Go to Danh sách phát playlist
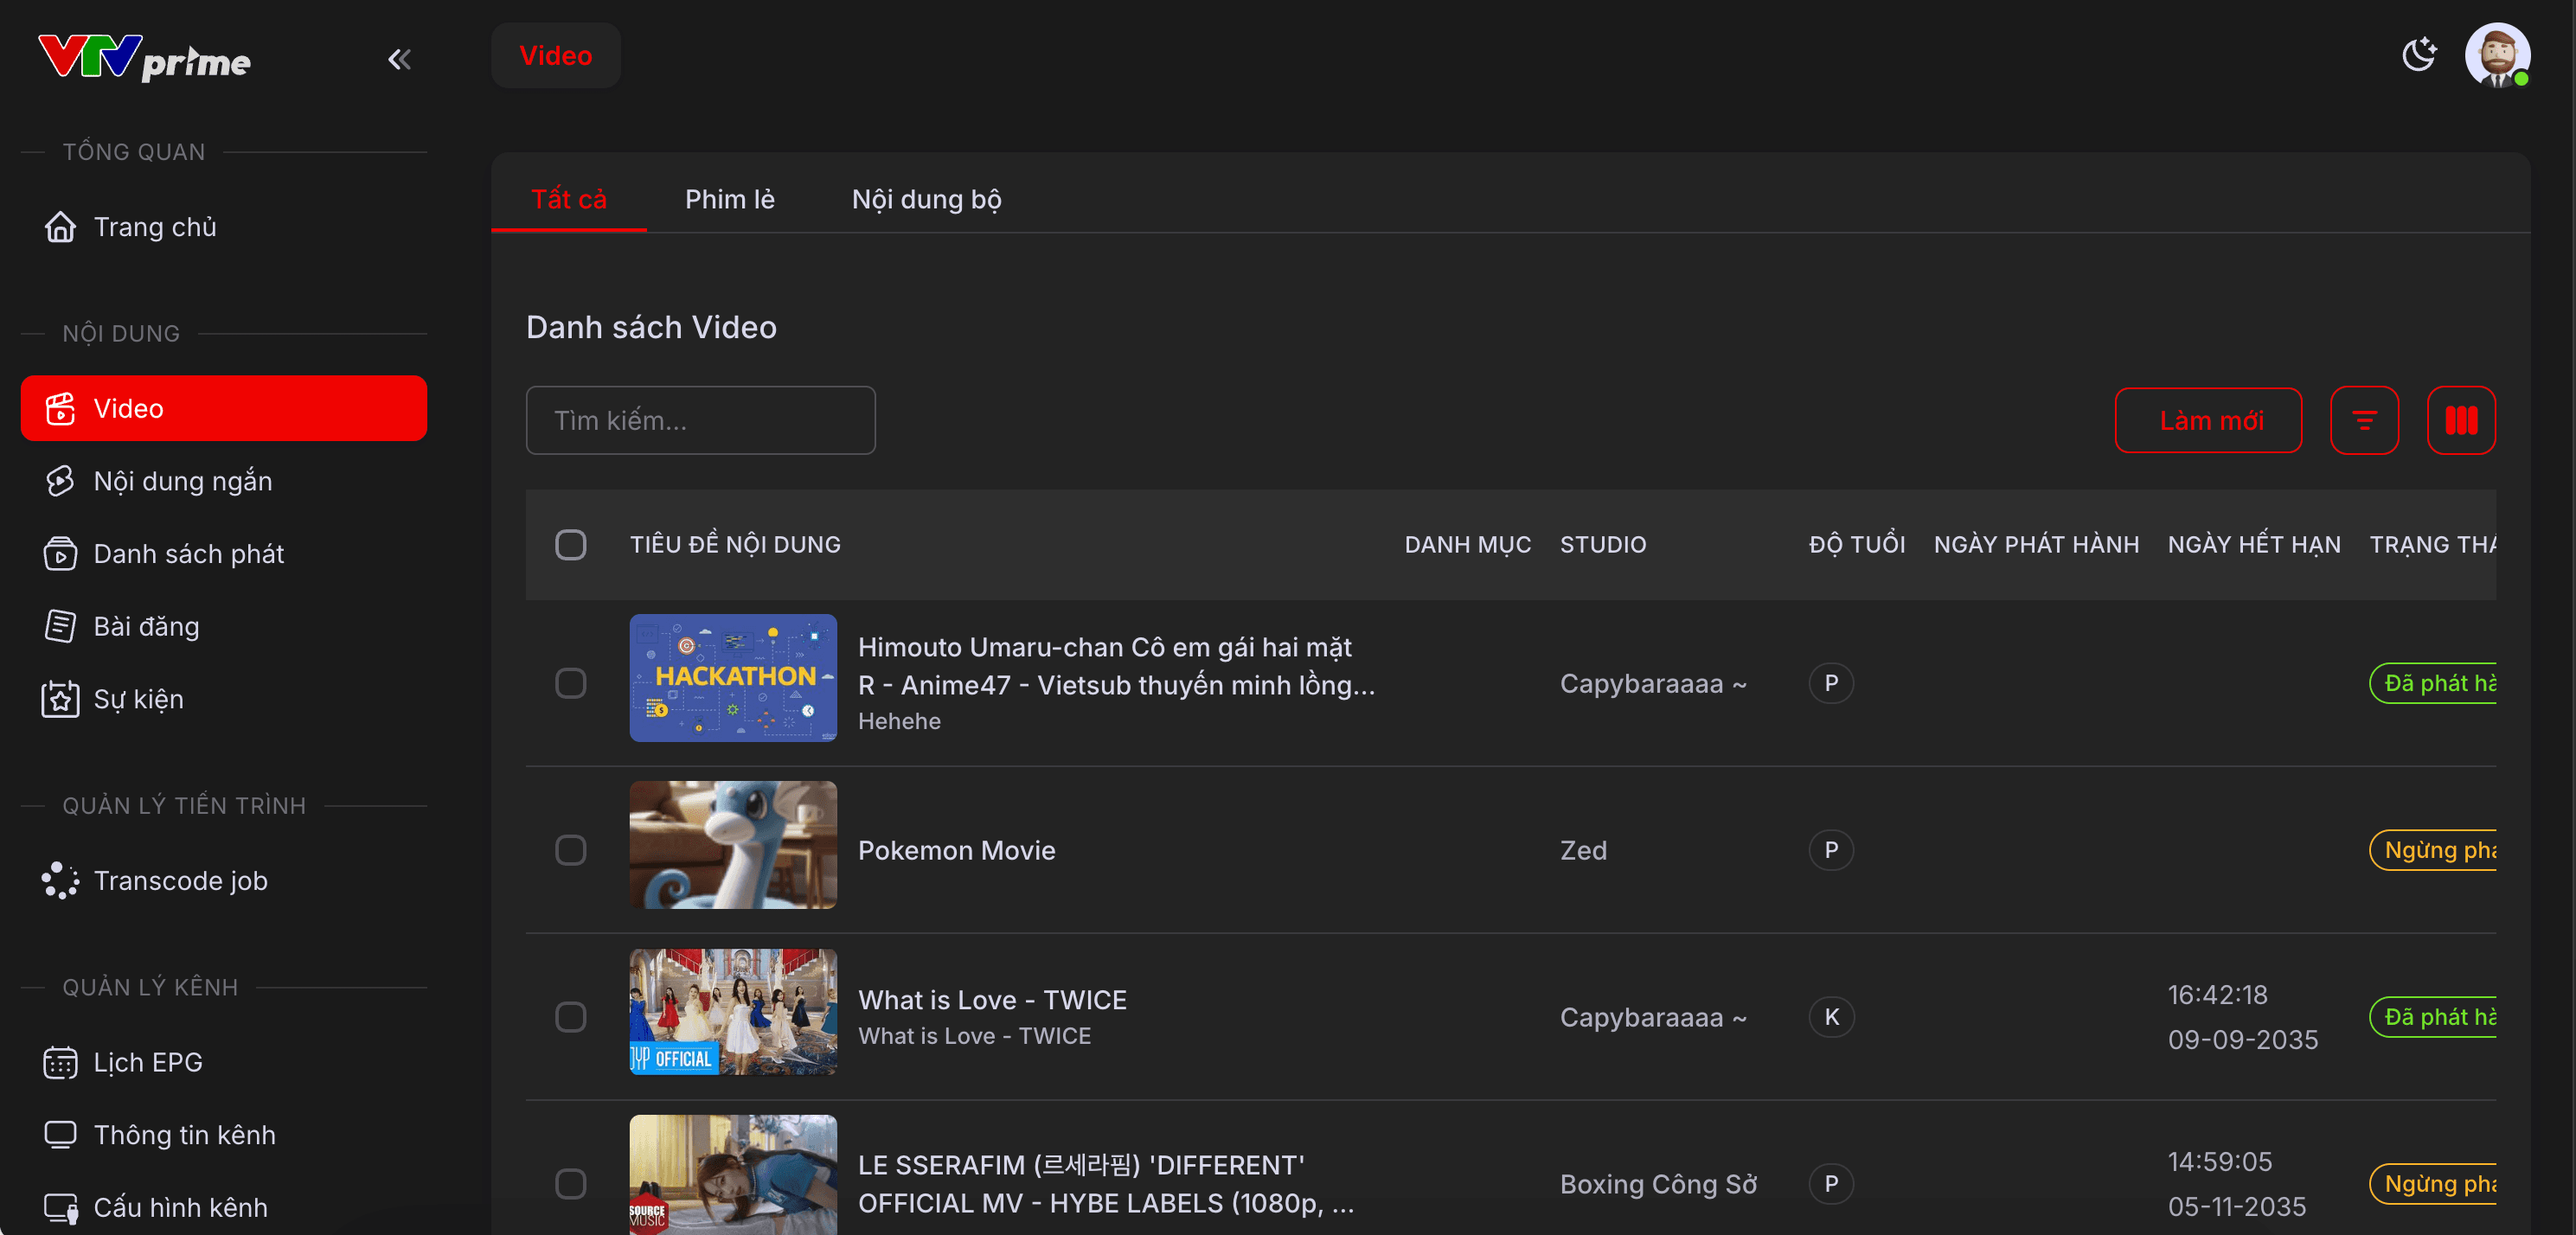 (189, 554)
